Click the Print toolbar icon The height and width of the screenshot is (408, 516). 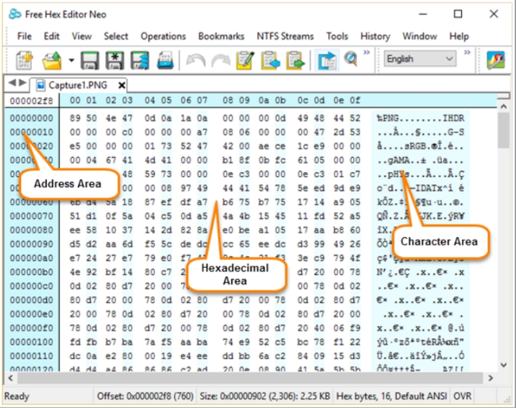[x=165, y=60]
